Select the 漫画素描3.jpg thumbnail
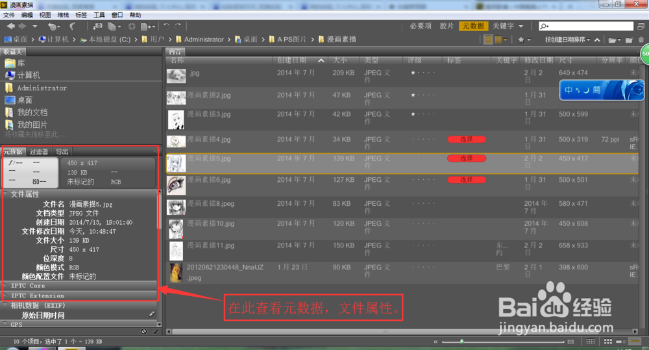This screenshot has height=350, width=649. (x=176, y=120)
